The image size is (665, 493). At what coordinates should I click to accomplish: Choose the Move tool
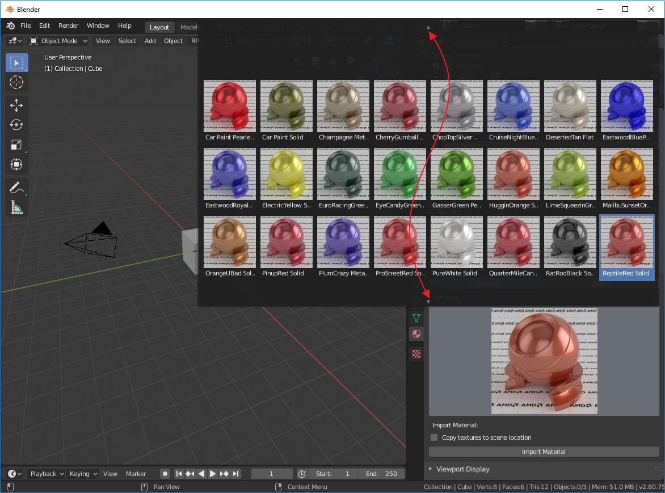pyautogui.click(x=16, y=105)
